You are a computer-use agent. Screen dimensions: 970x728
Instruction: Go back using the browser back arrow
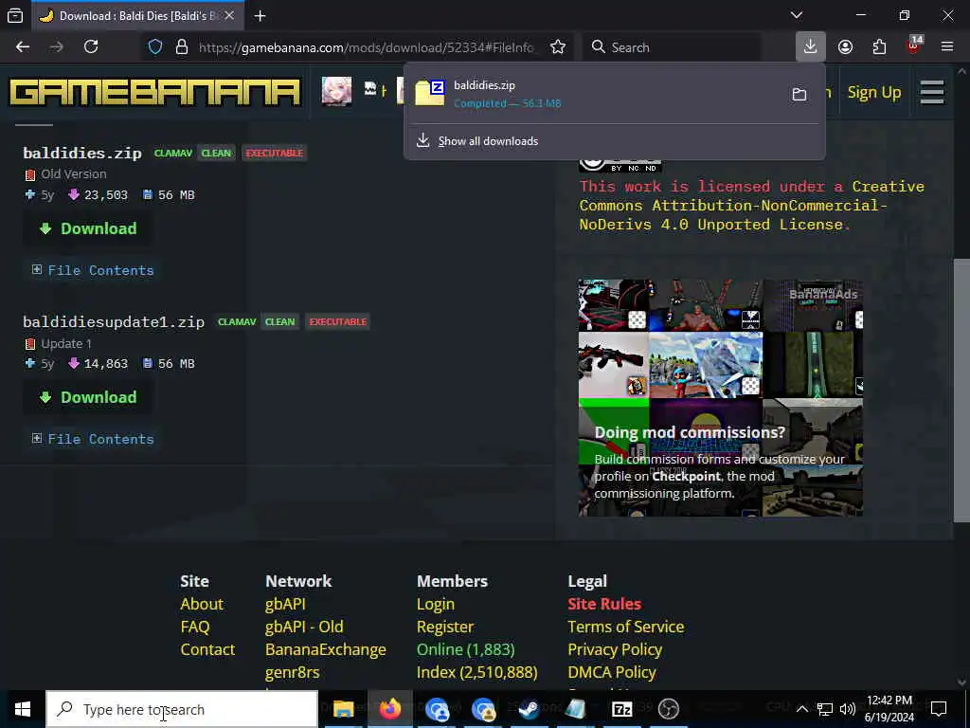(23, 47)
